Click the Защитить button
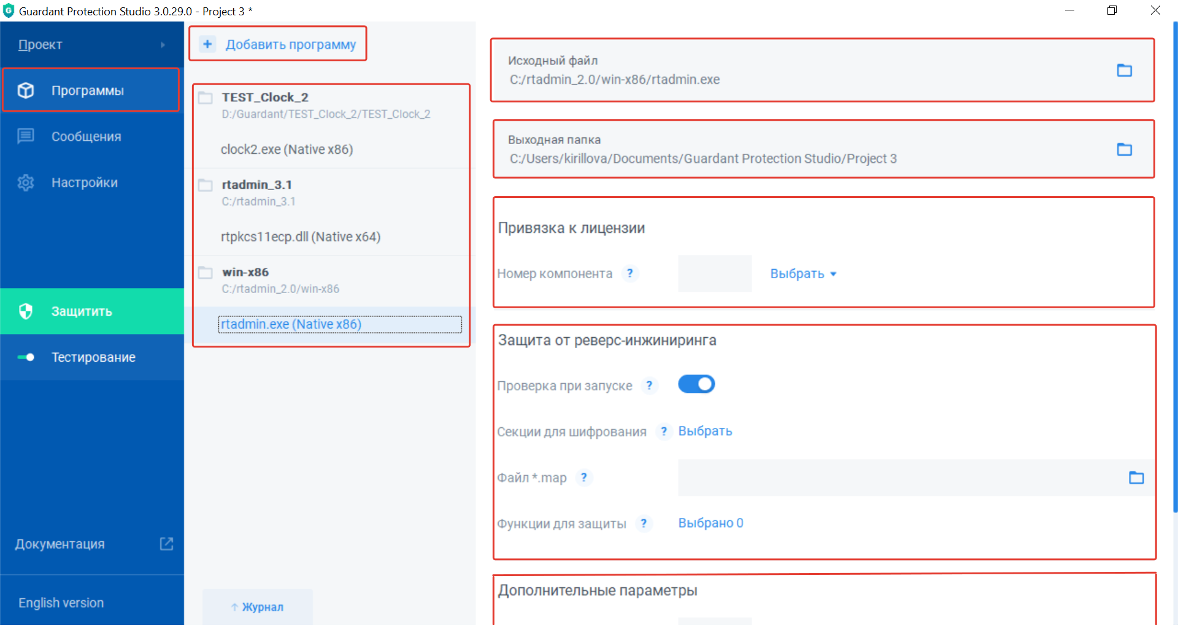The image size is (1178, 627). (x=82, y=311)
